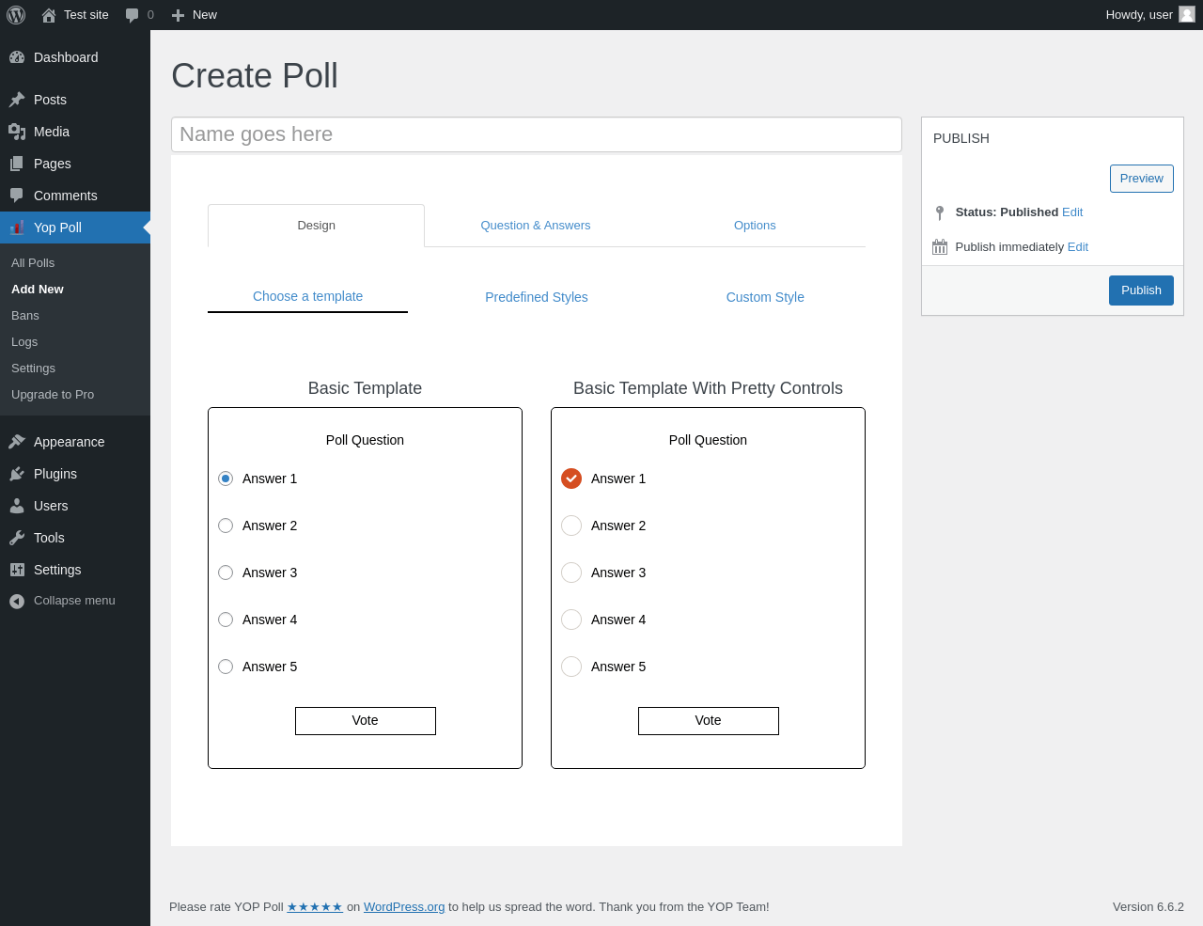This screenshot has height=926, width=1203.
Task: Switch to the Question & Answers tab
Action: tap(536, 226)
